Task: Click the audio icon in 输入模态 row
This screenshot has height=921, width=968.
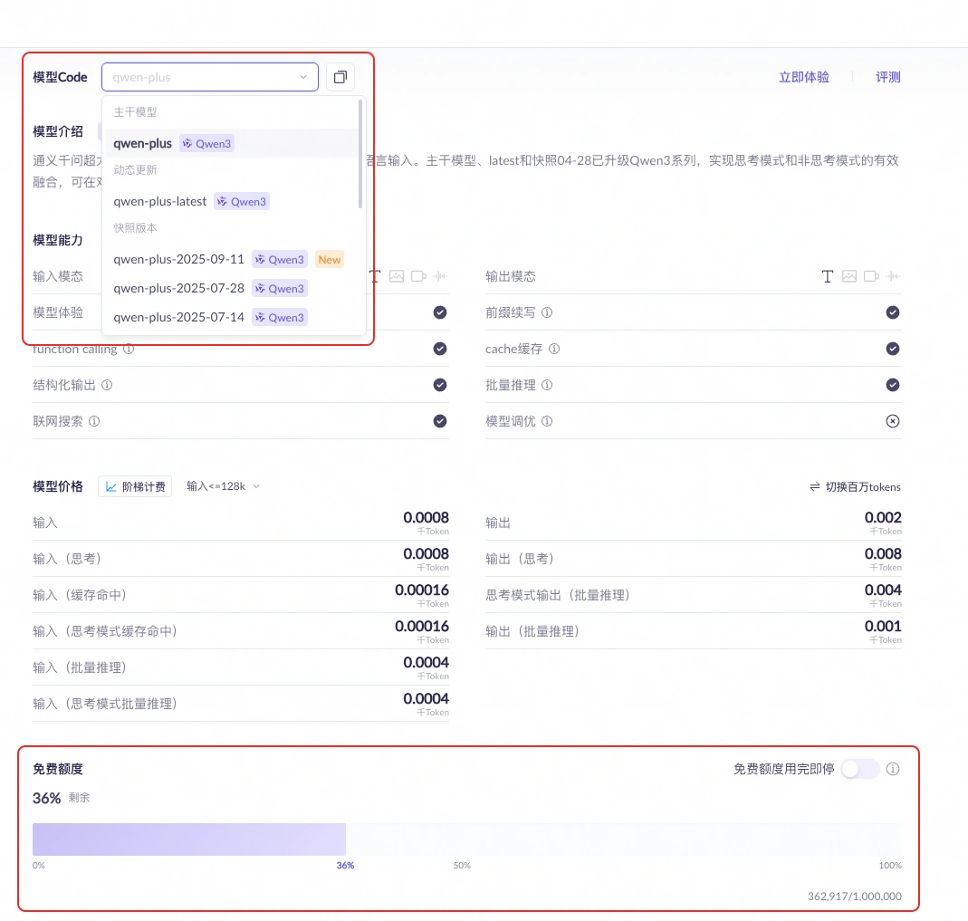Action: tap(440, 276)
